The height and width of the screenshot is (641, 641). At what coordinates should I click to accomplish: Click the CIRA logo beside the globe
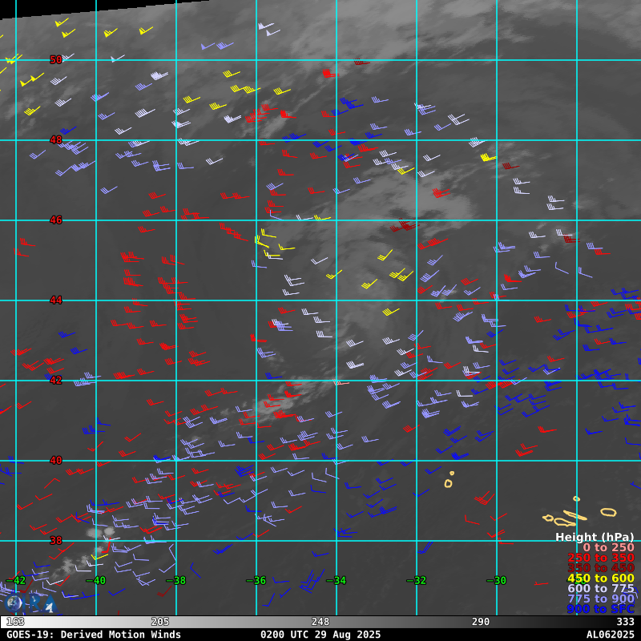pyautogui.click(x=42, y=603)
